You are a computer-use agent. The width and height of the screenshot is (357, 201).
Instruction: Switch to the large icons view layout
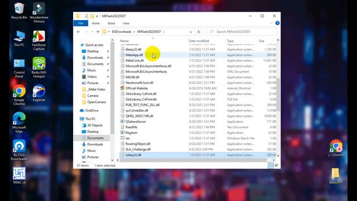tap(277, 165)
